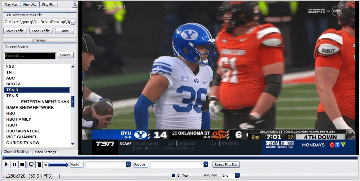The image size is (360, 181).
Task: Expand the Language dropdown showing Eng
Action: (x=237, y=175)
